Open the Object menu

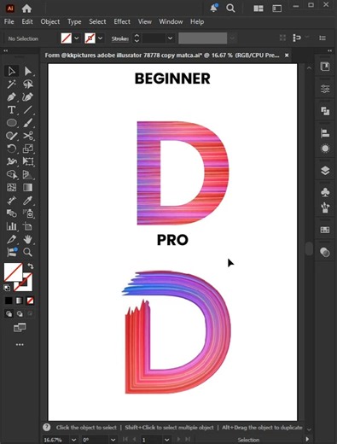(x=50, y=21)
